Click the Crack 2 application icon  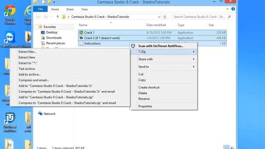(x=81, y=38)
